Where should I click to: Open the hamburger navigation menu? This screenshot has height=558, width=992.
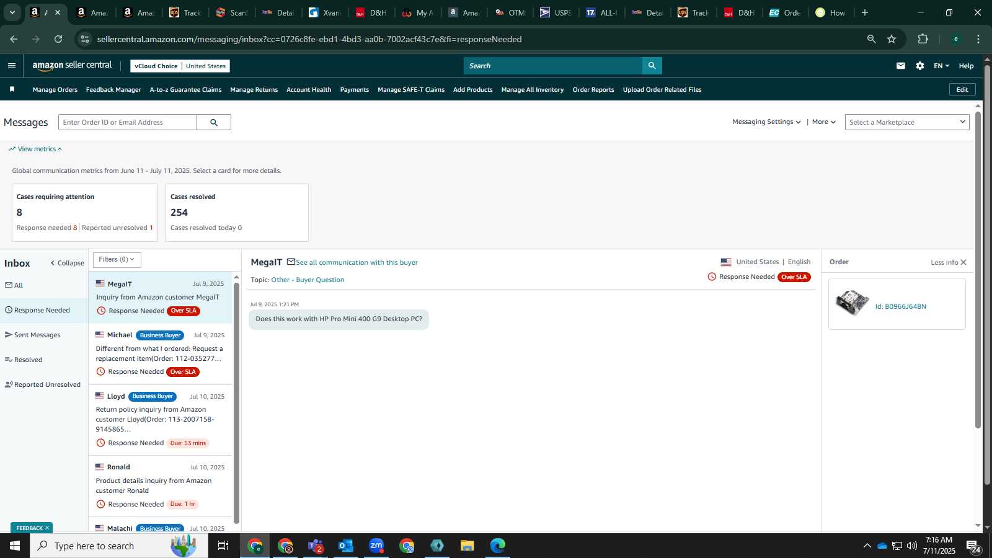coord(12,66)
